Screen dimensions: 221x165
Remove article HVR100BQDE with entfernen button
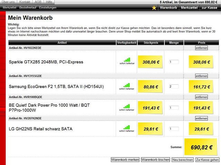coord(201,97)
